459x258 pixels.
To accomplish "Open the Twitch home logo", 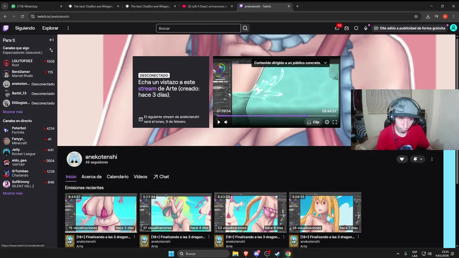I will tap(6, 28).
